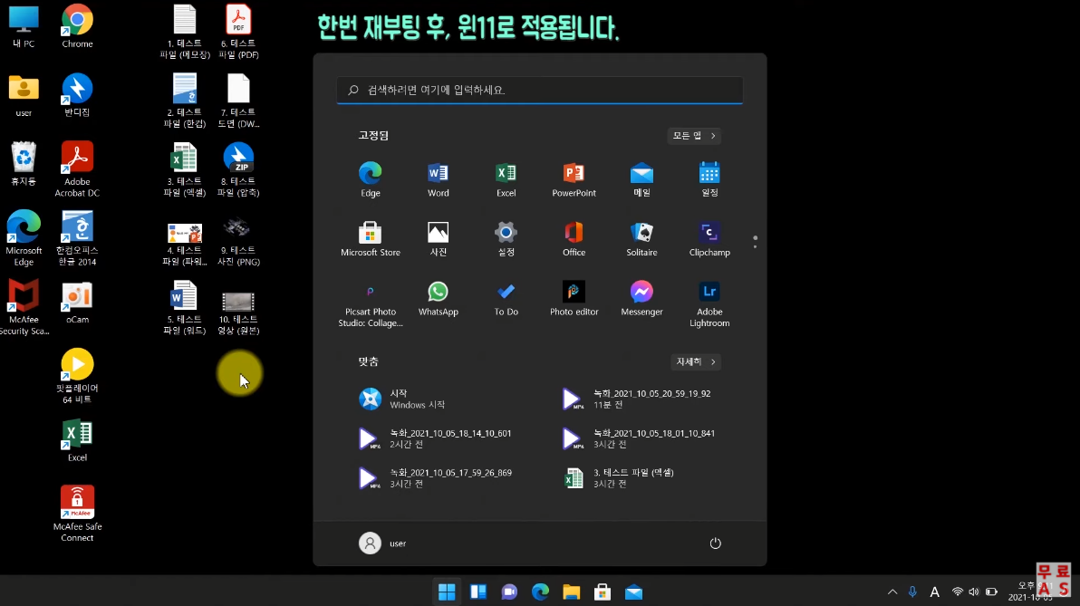Select the 내 PC desktop icon

[x=24, y=27]
